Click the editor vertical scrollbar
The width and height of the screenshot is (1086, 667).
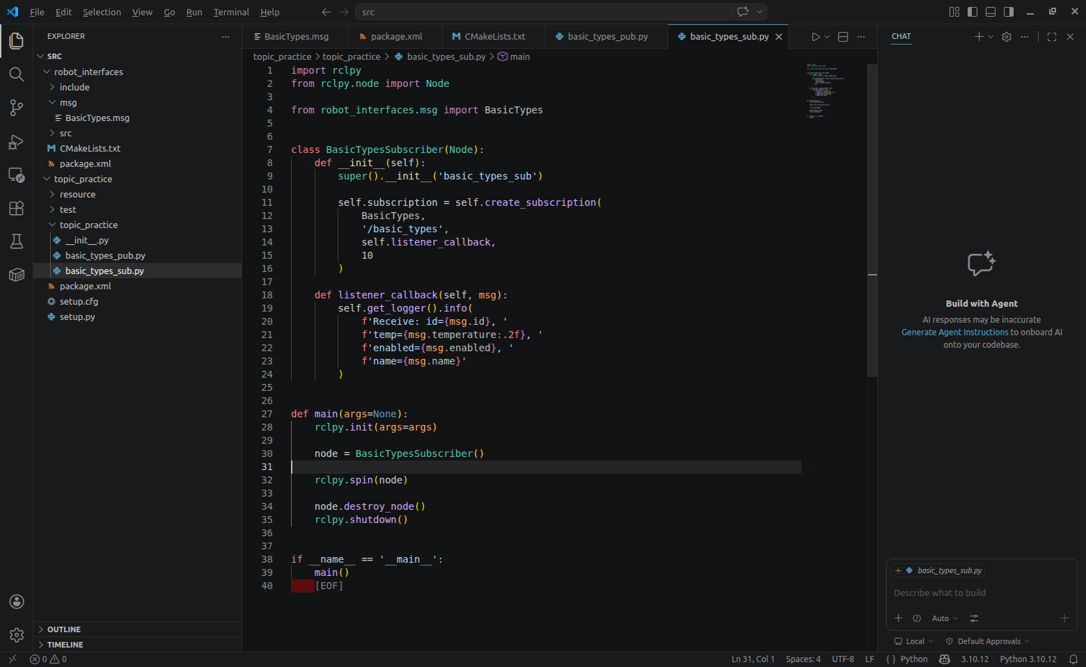click(872, 220)
